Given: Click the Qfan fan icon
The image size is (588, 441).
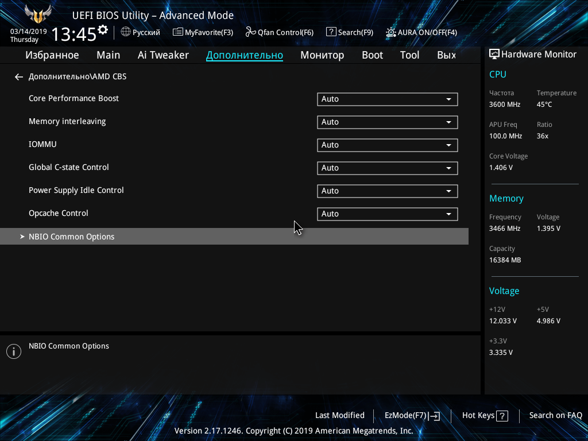Looking at the screenshot, I should click(250, 32).
